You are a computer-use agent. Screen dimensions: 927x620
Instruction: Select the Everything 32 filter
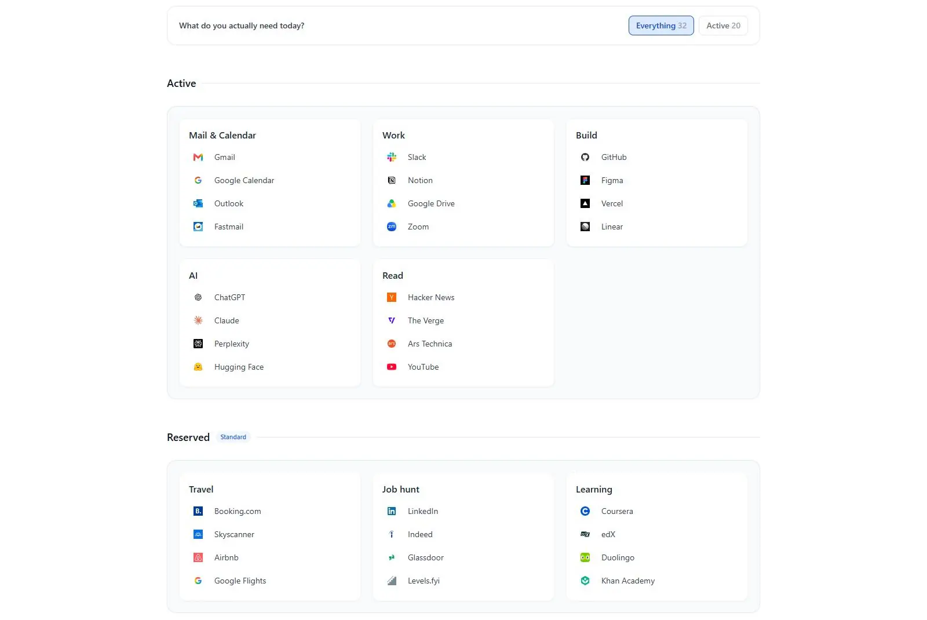[661, 25]
